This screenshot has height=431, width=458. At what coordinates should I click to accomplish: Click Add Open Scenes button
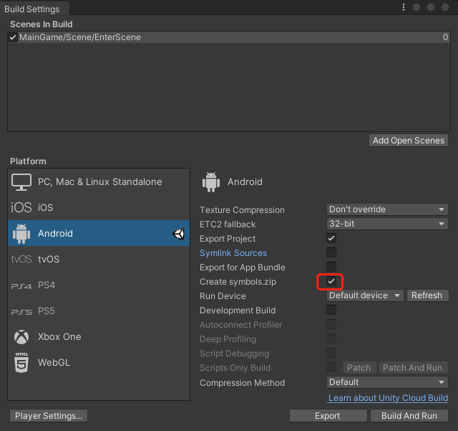409,141
